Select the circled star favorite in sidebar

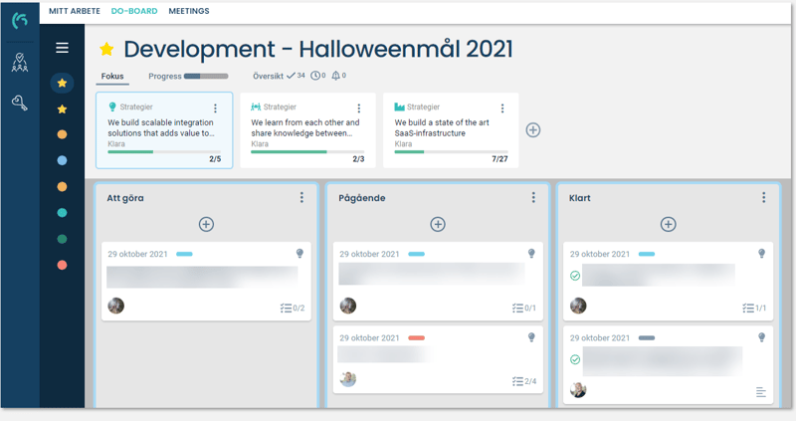tap(62, 84)
